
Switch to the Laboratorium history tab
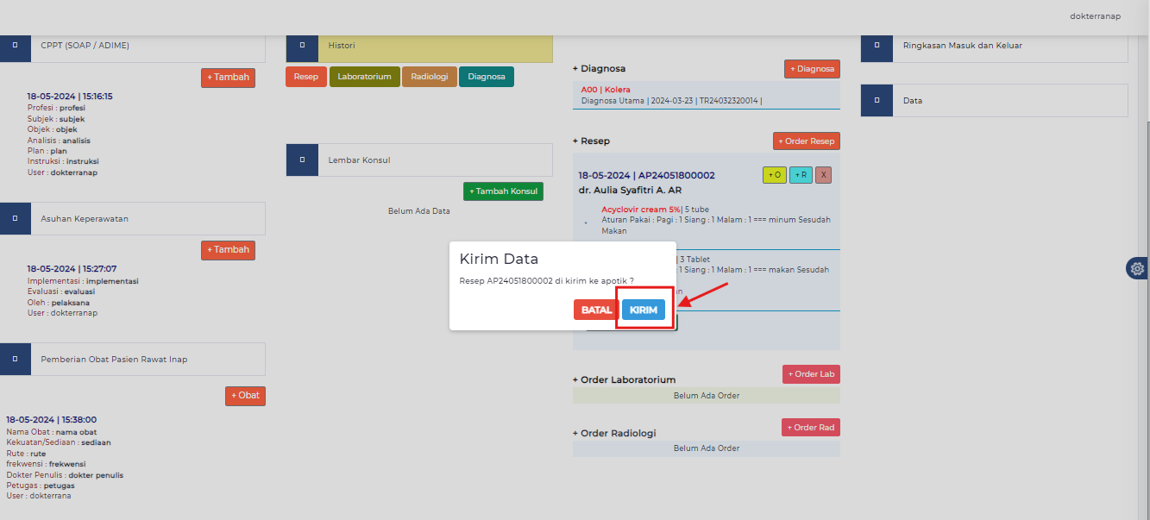[x=364, y=77]
